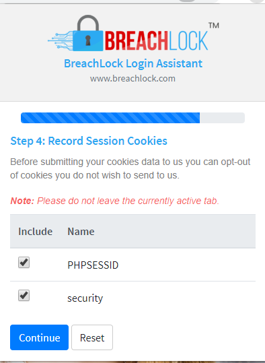Click the Step 4 Record Session Cookies heading
265x363 pixels.
point(89,141)
